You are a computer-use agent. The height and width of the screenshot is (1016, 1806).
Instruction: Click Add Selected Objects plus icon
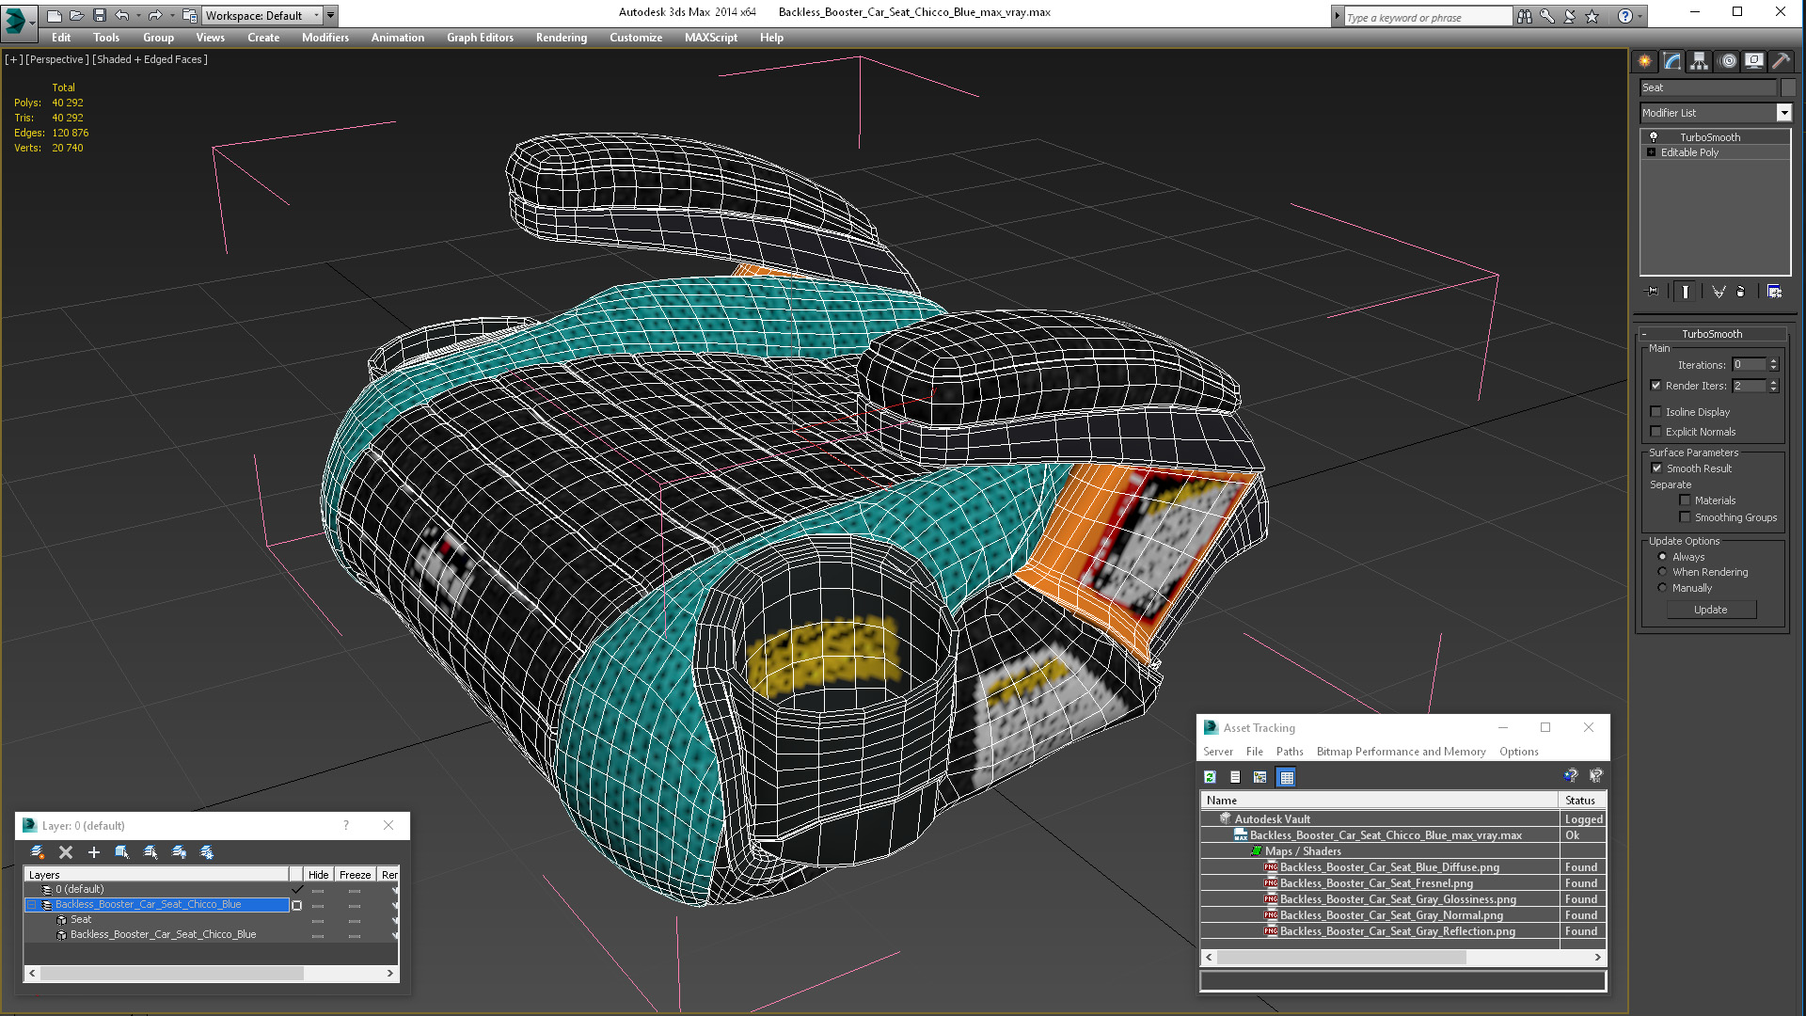pos(94,852)
